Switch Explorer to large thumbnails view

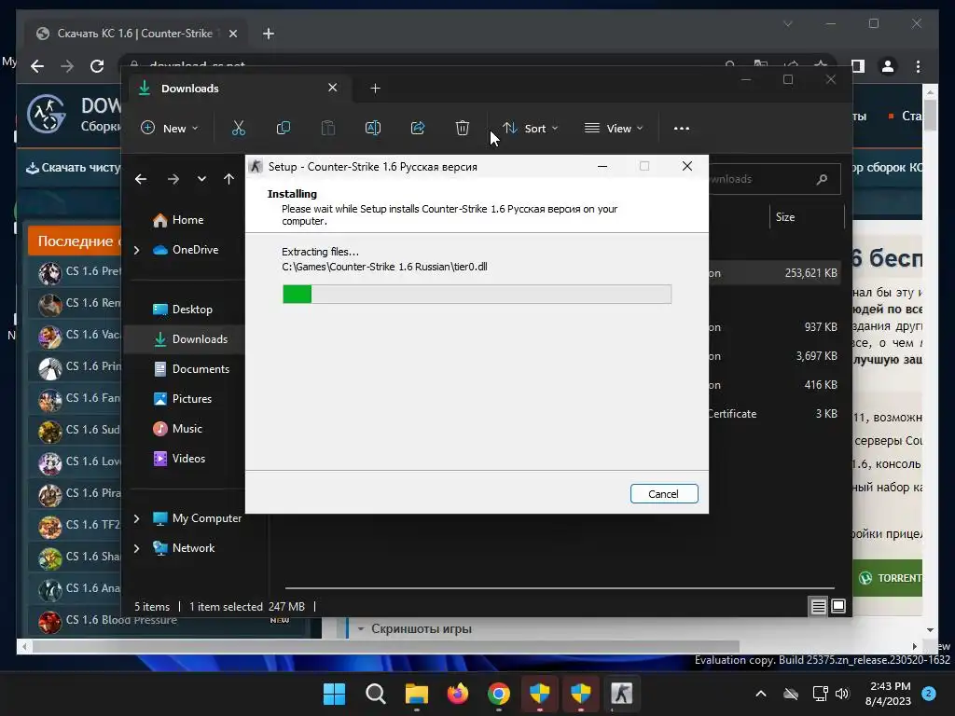pyautogui.click(x=838, y=606)
